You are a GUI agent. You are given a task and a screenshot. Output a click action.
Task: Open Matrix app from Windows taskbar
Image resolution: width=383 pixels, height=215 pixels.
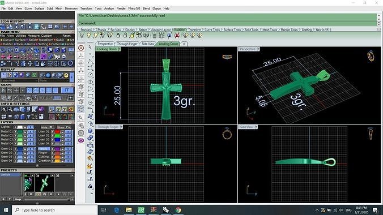pos(141,210)
